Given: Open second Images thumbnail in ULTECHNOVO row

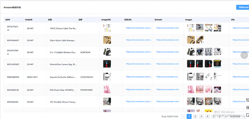Looking at the screenshot, I should coord(200,77).
